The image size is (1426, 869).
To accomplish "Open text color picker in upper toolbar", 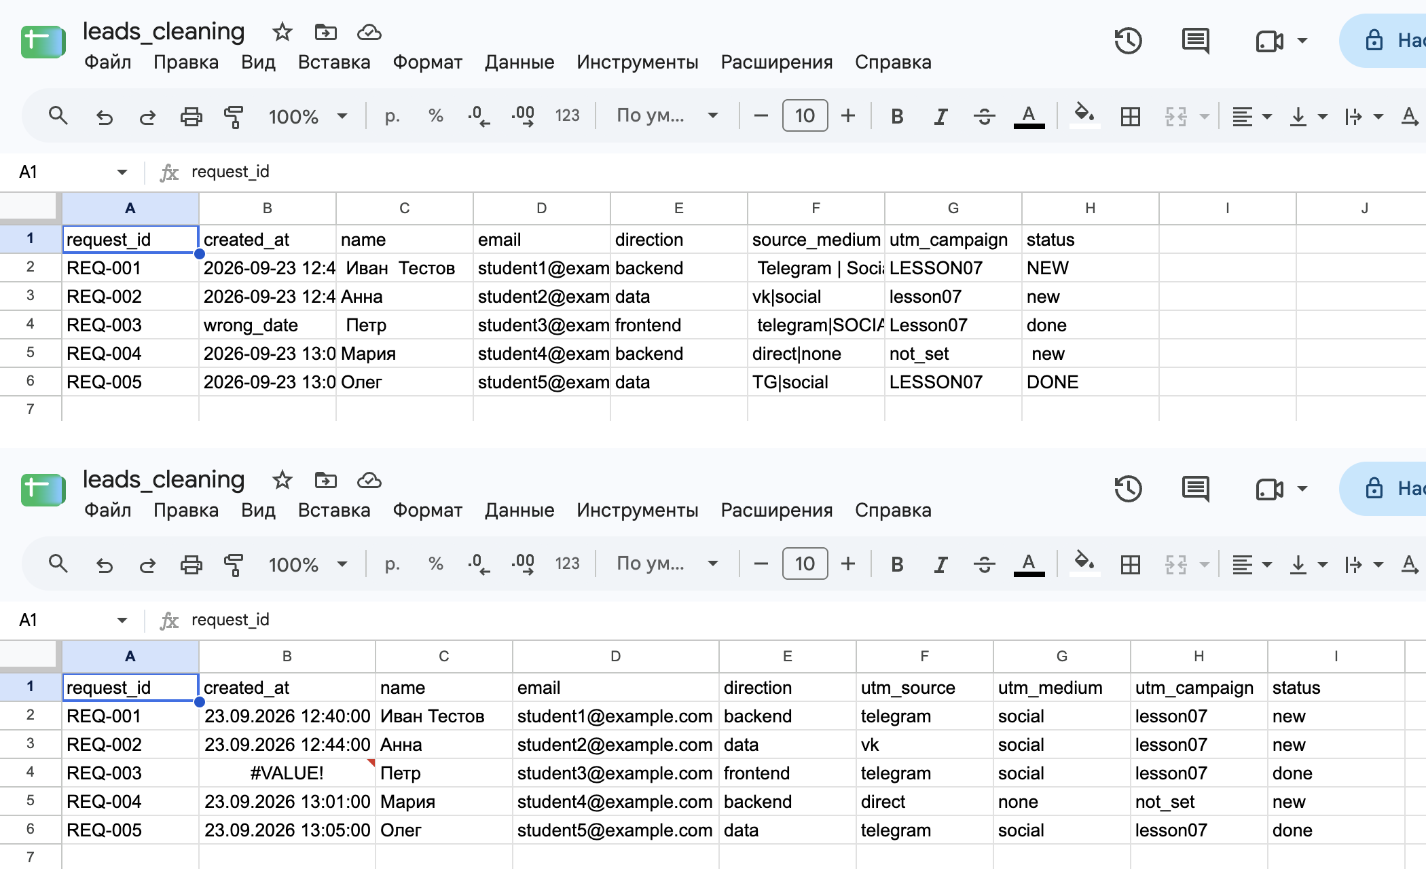I will pos(1029,117).
